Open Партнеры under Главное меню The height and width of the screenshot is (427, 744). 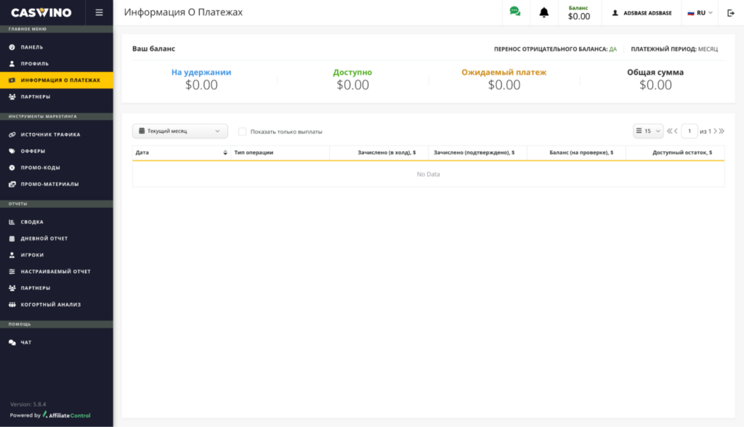(57, 97)
